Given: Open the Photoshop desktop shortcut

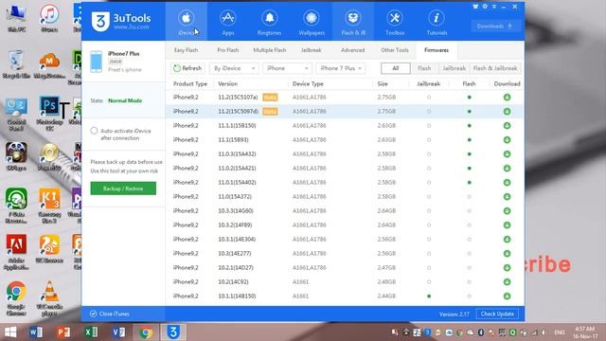Looking at the screenshot, I should (49, 114).
